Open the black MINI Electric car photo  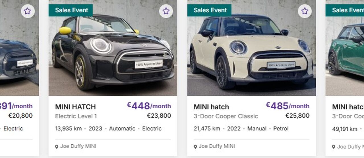coord(113,48)
